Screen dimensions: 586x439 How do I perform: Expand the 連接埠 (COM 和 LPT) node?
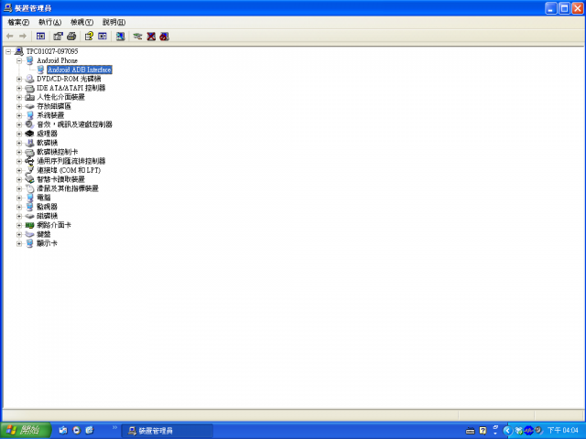coord(19,171)
